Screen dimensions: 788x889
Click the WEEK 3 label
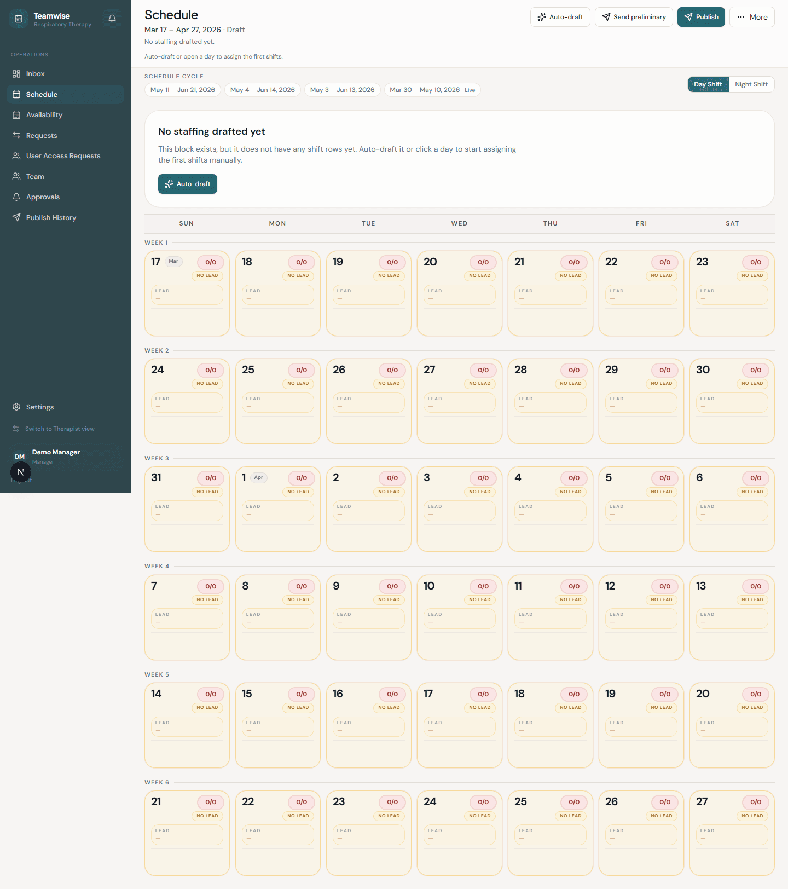[x=157, y=458]
